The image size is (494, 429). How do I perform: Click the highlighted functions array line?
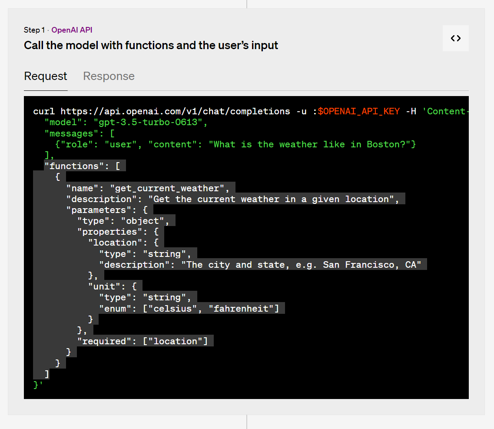(x=84, y=166)
